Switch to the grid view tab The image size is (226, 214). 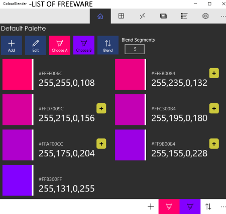121,16
